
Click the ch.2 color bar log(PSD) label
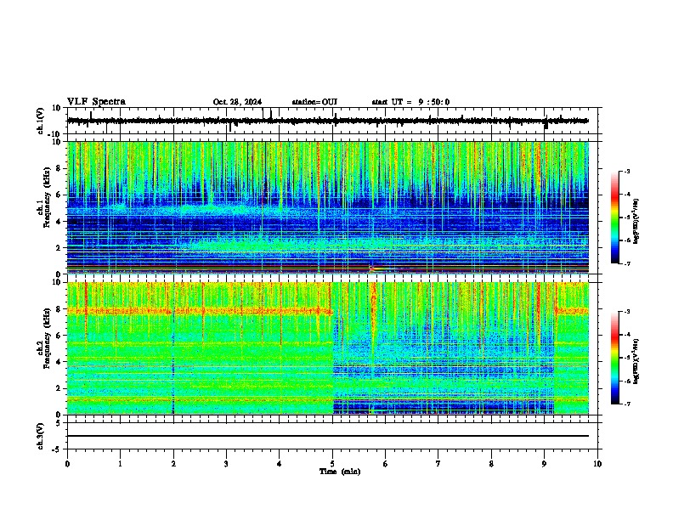tap(636, 361)
